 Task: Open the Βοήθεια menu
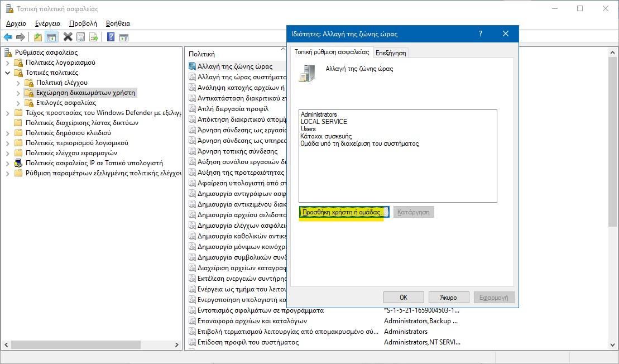[118, 23]
